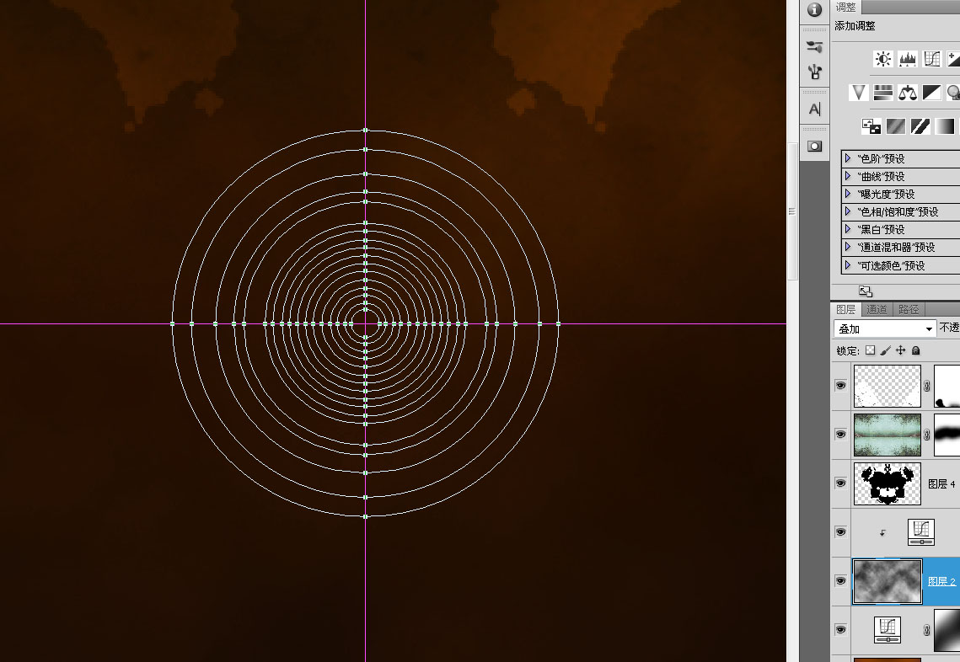The width and height of the screenshot is (960, 662).
Task: Click the canvas vertical scrollbar thumb
Action: click(792, 211)
